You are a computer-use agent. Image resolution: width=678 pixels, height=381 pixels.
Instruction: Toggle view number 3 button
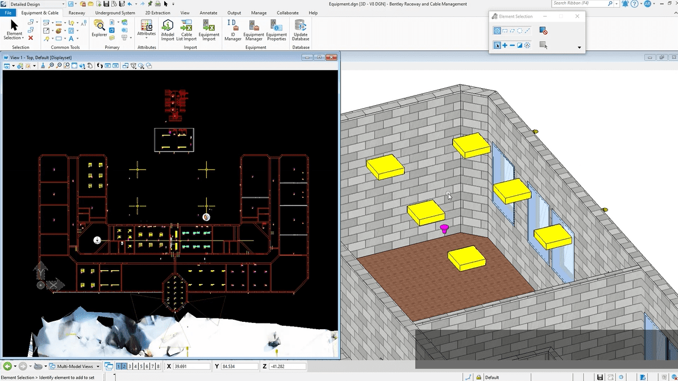click(x=130, y=367)
